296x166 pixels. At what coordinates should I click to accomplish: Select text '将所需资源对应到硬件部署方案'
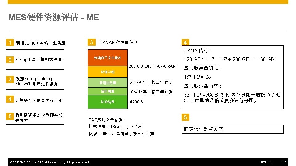tap(39, 118)
